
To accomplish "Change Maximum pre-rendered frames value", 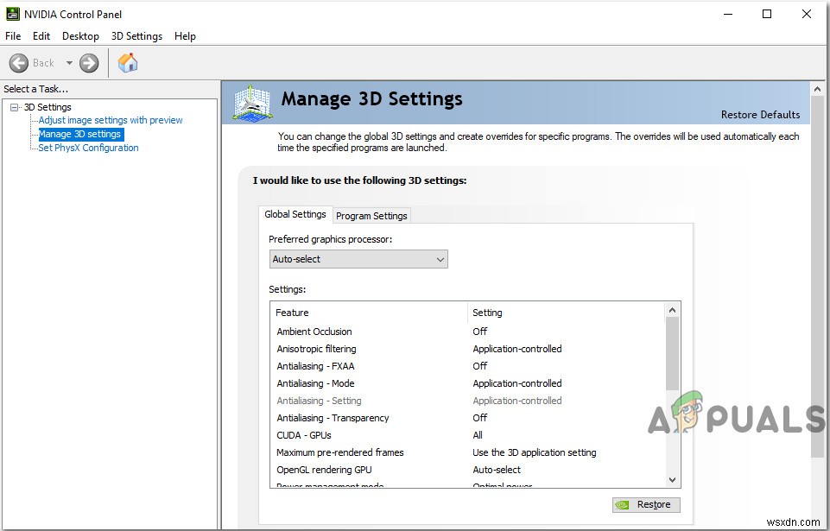I will [534, 452].
